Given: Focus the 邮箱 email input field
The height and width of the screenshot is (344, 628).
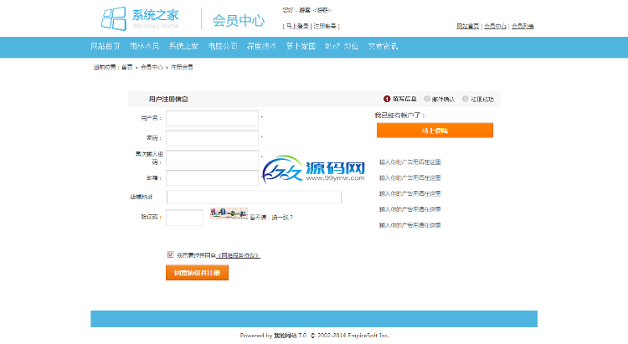Looking at the screenshot, I should pyautogui.click(x=213, y=177).
